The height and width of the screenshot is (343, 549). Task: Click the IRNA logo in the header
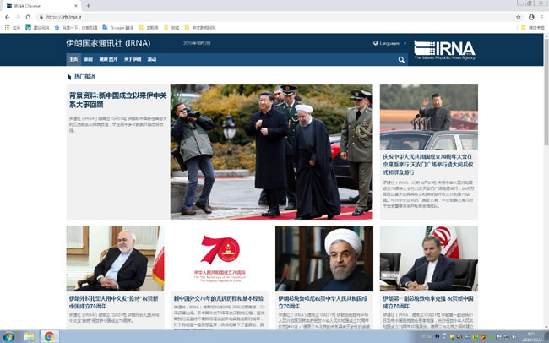(444, 50)
